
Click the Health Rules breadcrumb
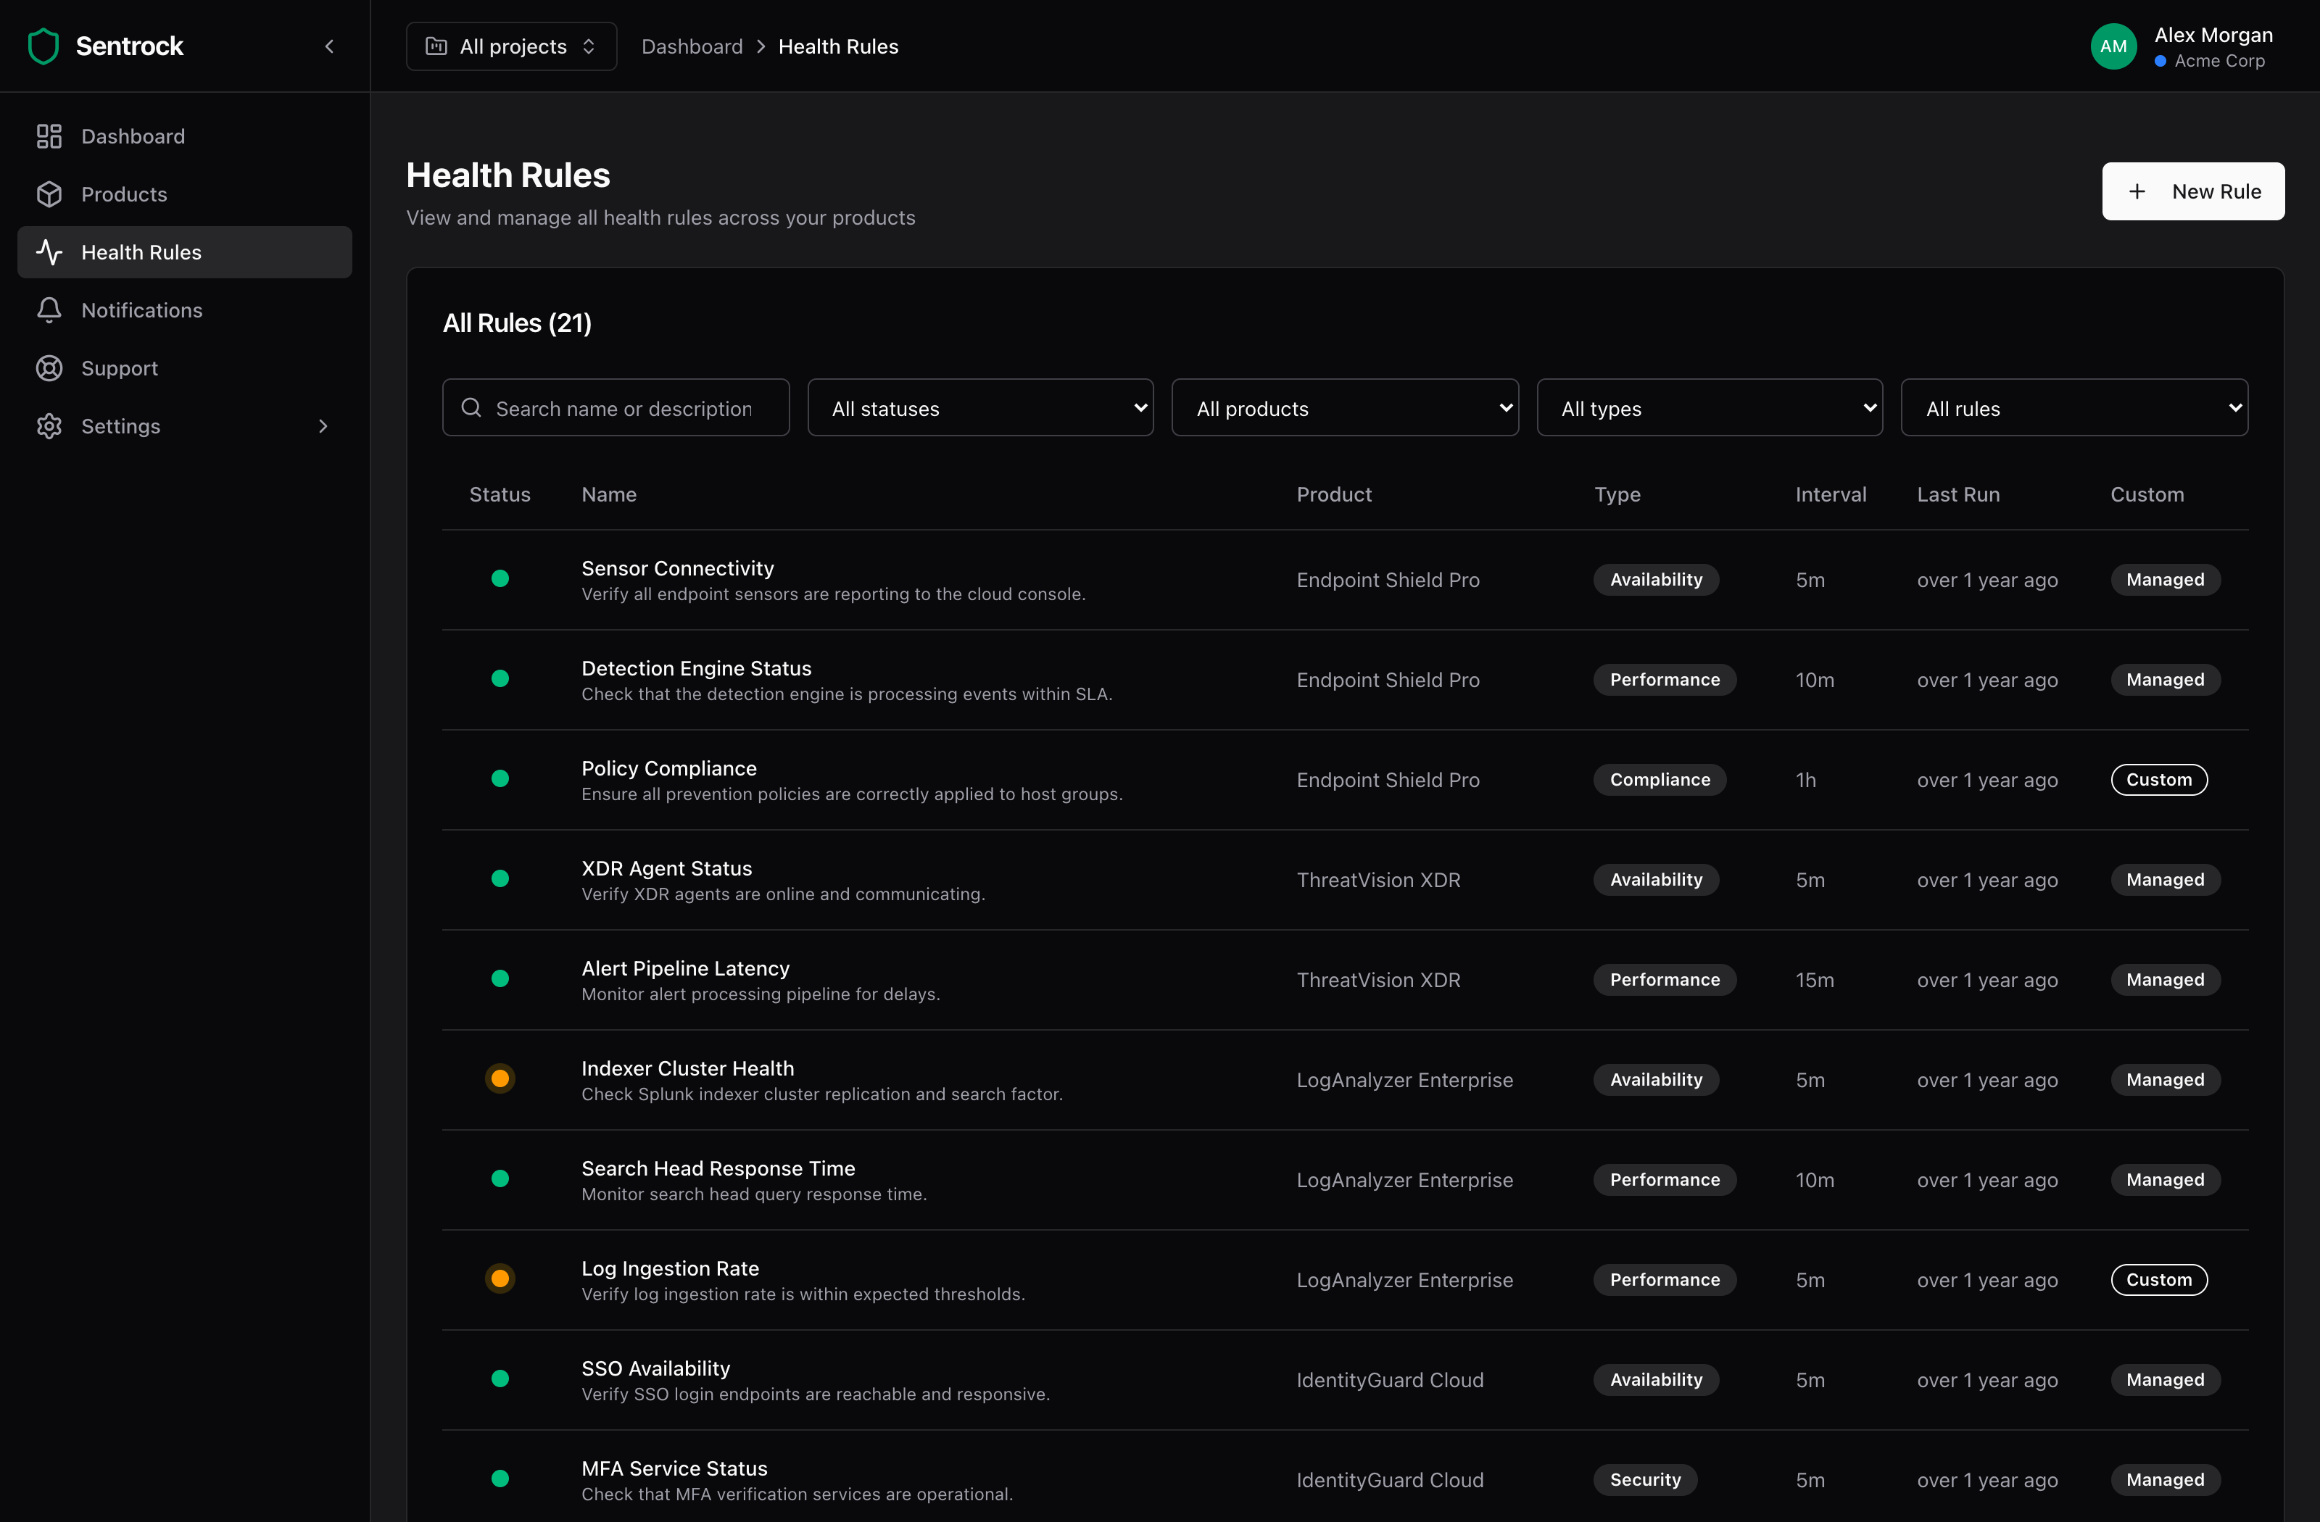click(x=837, y=46)
